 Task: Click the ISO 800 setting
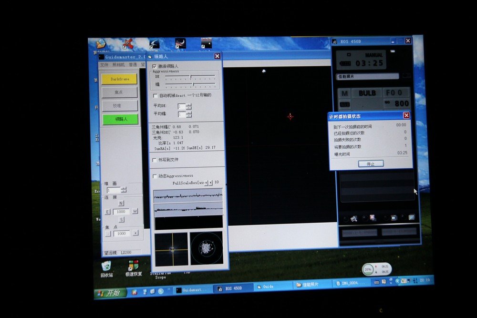pyautogui.click(x=397, y=103)
